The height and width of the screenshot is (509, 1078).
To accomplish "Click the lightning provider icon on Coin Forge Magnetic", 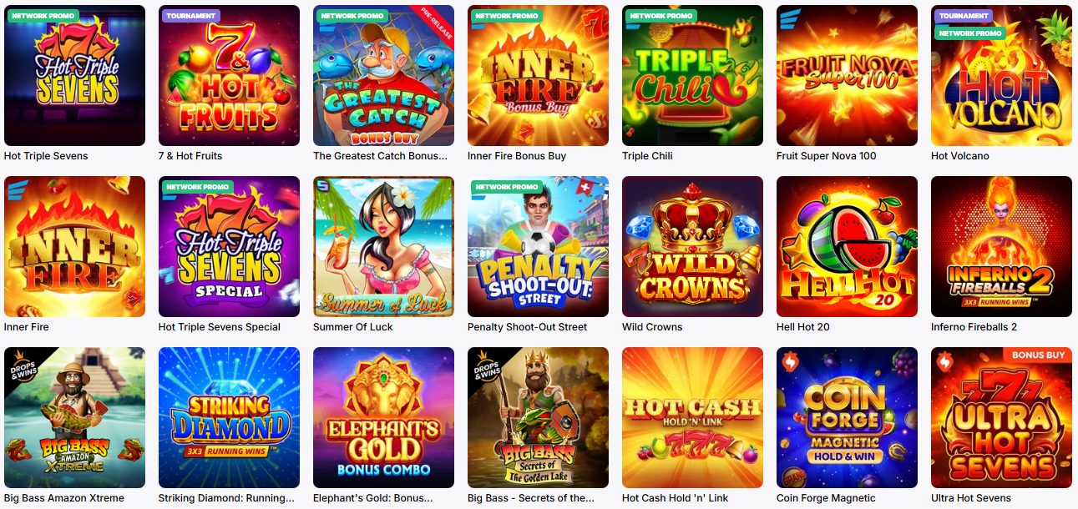I will [x=790, y=362].
